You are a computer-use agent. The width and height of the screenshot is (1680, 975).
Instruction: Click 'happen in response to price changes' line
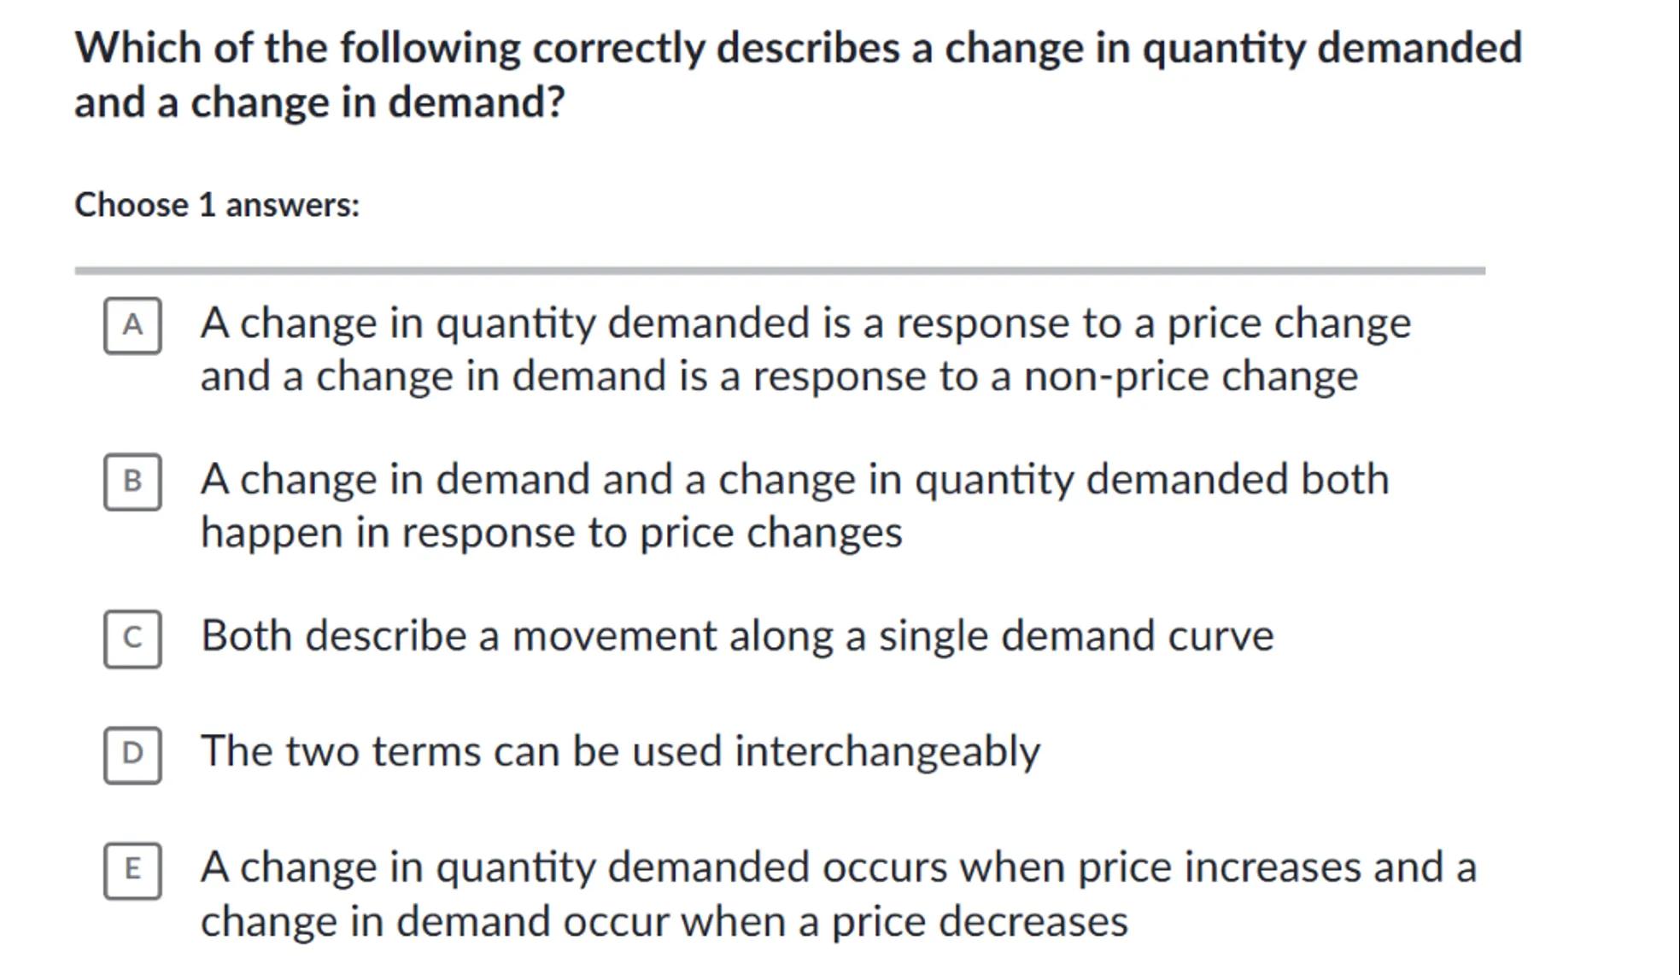click(x=551, y=533)
